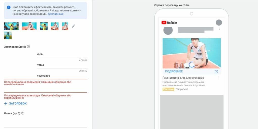Image resolution: width=258 pixels, height=129 pixels.
Task: Click the blue info icon in the tip box
Action: tap(9, 7)
